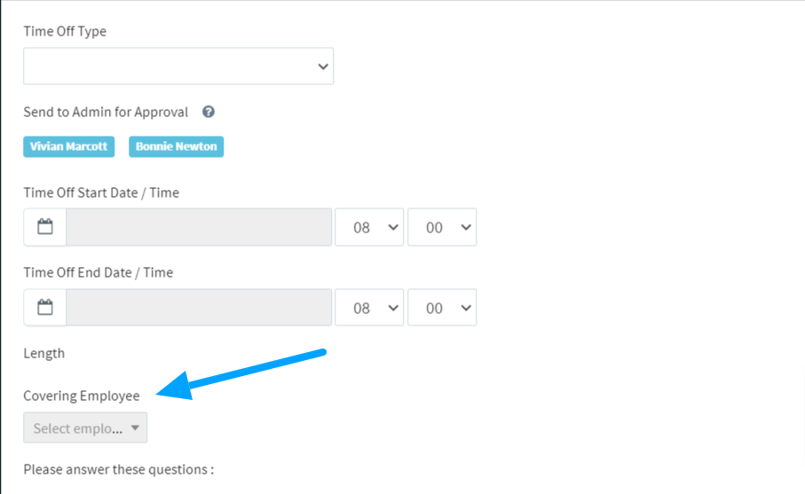Open the start time minutes dropdown
805x494 pixels.
tap(442, 227)
